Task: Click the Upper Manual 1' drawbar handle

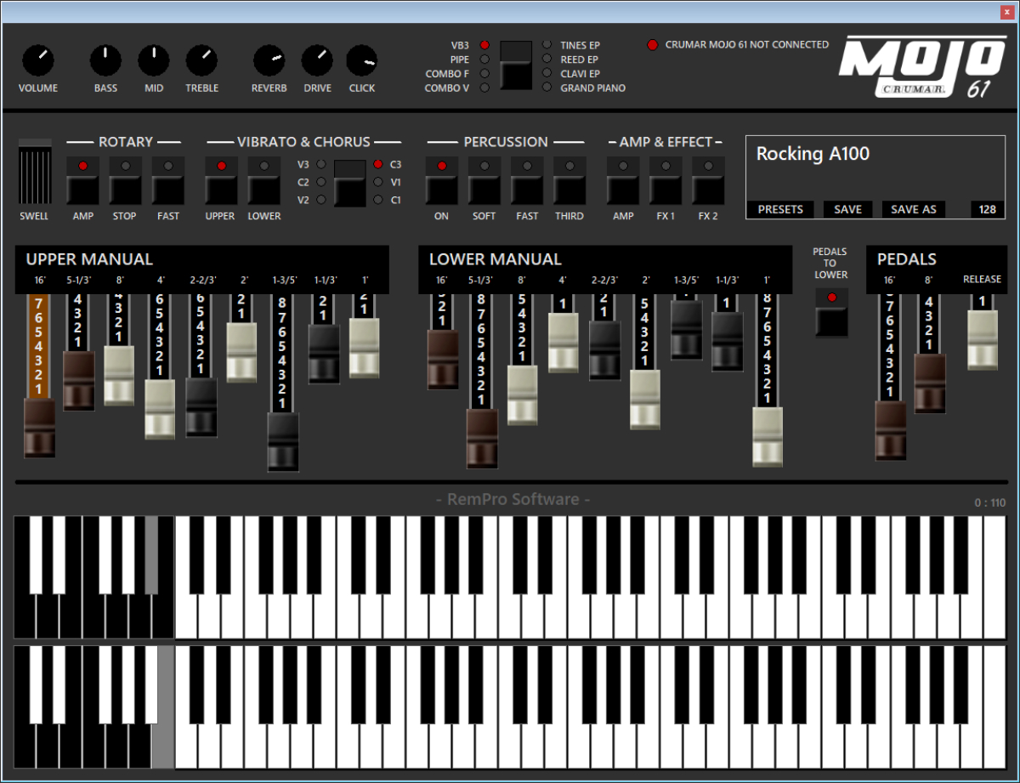Action: point(365,348)
